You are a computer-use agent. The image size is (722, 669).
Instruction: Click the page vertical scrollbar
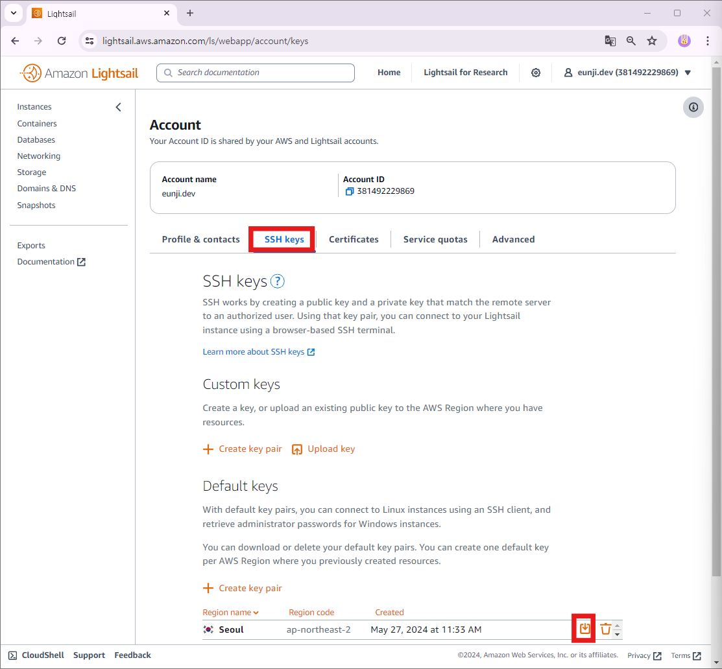(x=716, y=322)
